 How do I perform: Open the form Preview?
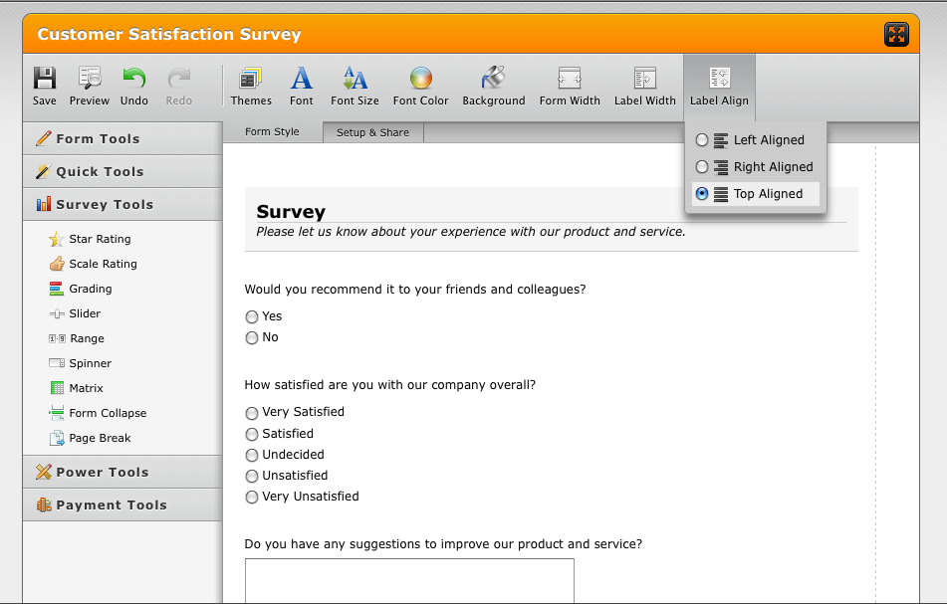click(x=90, y=80)
